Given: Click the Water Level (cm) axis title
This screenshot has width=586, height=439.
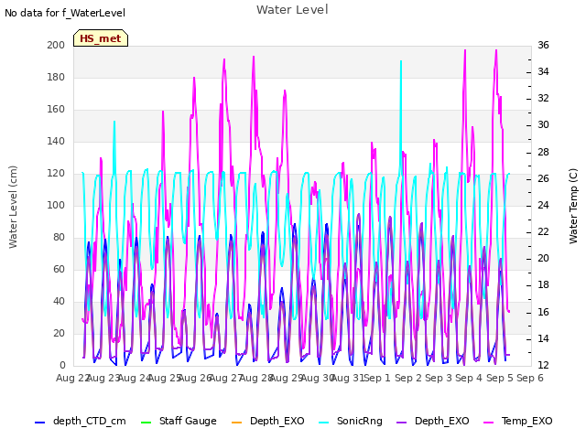Looking at the screenshot, I should [x=13, y=208].
